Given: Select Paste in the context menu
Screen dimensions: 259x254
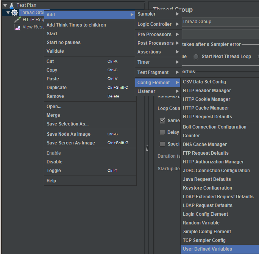Looking at the screenshot, I should (x=90, y=79).
